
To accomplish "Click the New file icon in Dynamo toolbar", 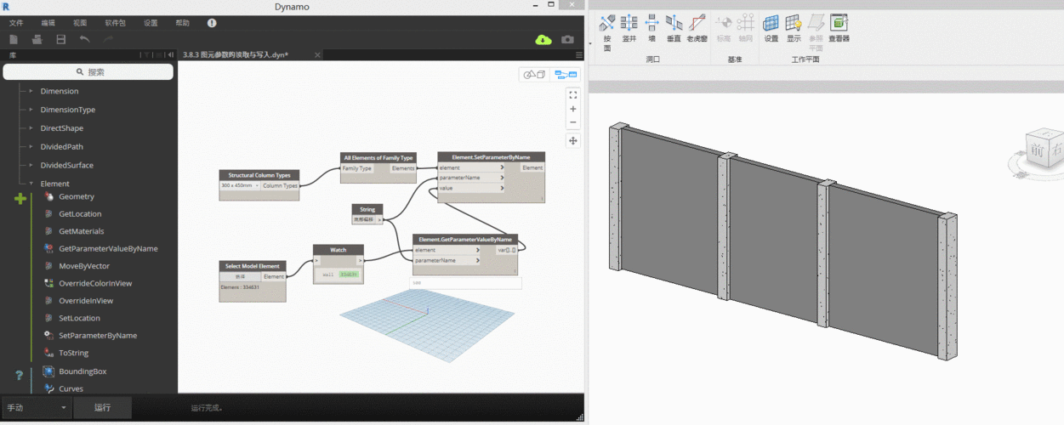I will point(14,39).
